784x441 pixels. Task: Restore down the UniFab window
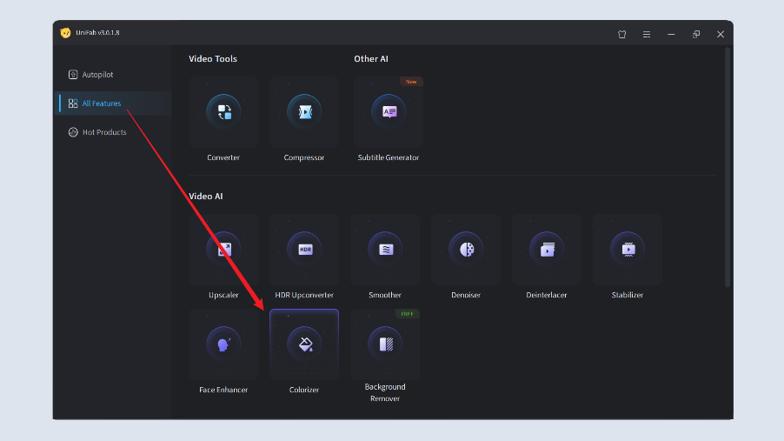696,34
